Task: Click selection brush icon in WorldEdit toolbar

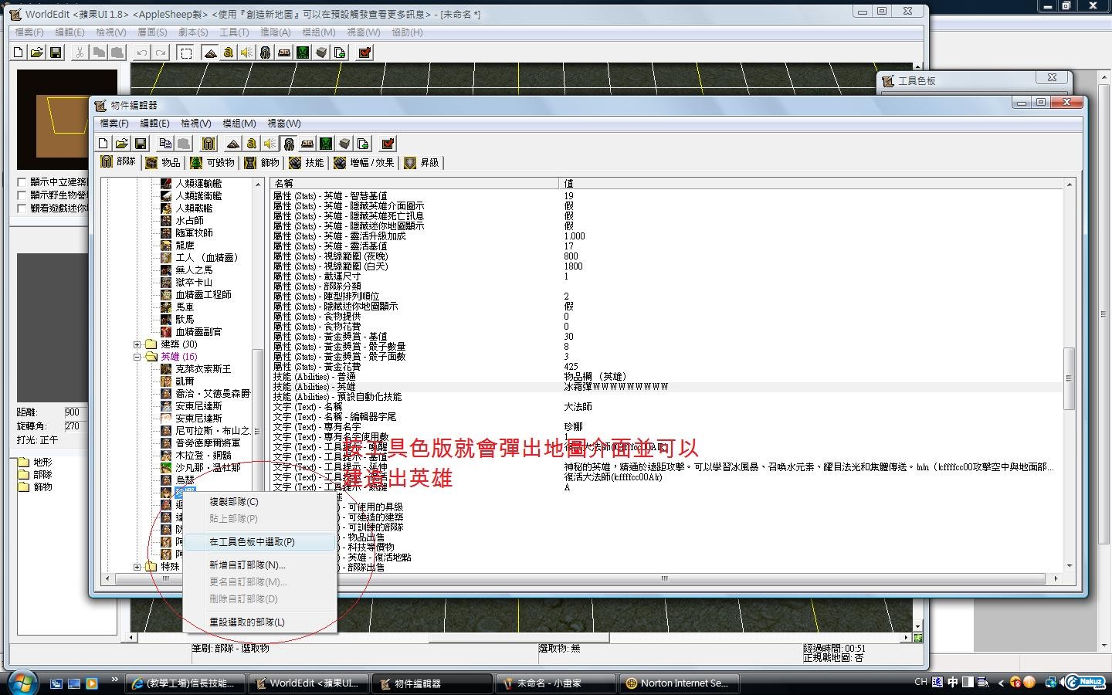Action: (186, 53)
